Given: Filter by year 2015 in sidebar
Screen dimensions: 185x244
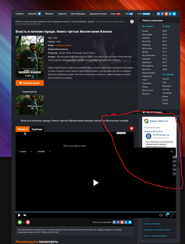Looking at the screenshot, I should (x=165, y=48).
